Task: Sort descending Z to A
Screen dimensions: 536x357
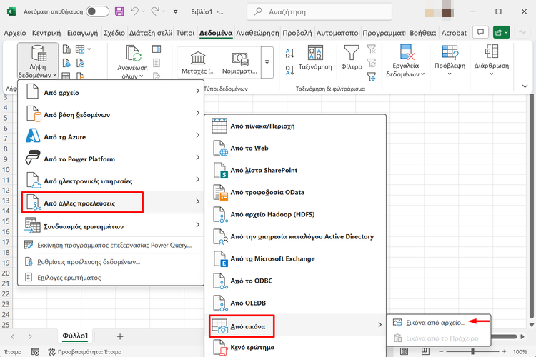Action: [290, 70]
